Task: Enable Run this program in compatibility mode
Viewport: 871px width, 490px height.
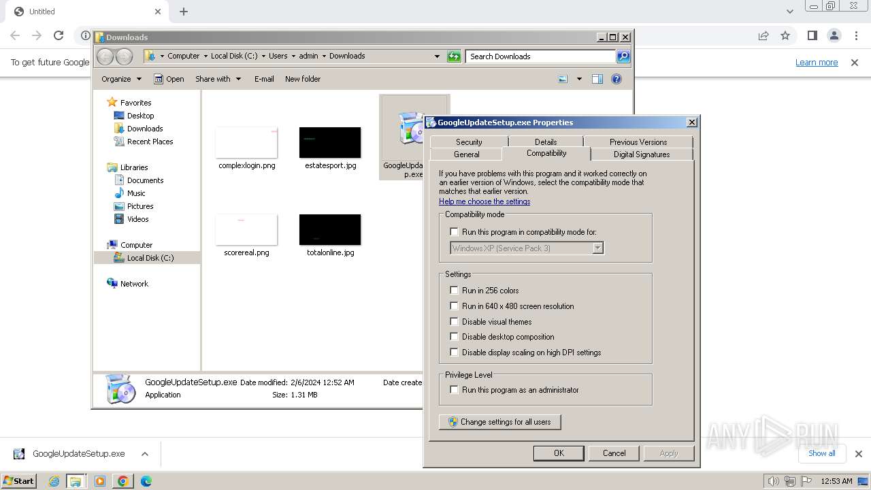Action: coord(455,232)
